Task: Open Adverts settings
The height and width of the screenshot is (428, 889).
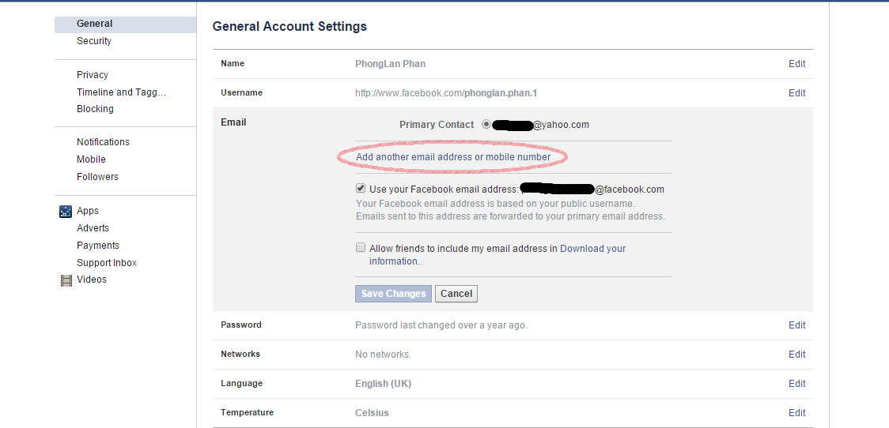Action: 93,228
